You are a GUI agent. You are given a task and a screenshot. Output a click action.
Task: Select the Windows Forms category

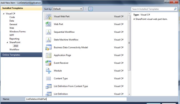click(x=17, y=32)
